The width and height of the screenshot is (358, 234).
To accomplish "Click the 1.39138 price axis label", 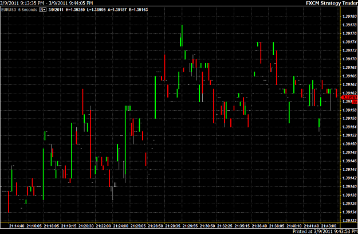I will click(349, 195).
